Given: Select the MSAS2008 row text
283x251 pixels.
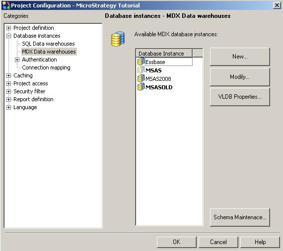Looking at the screenshot, I should (158, 79).
